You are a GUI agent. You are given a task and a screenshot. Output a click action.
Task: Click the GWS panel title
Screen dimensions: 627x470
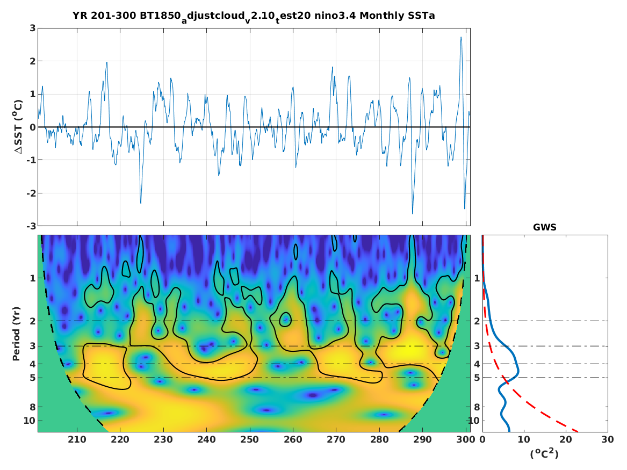(x=545, y=227)
